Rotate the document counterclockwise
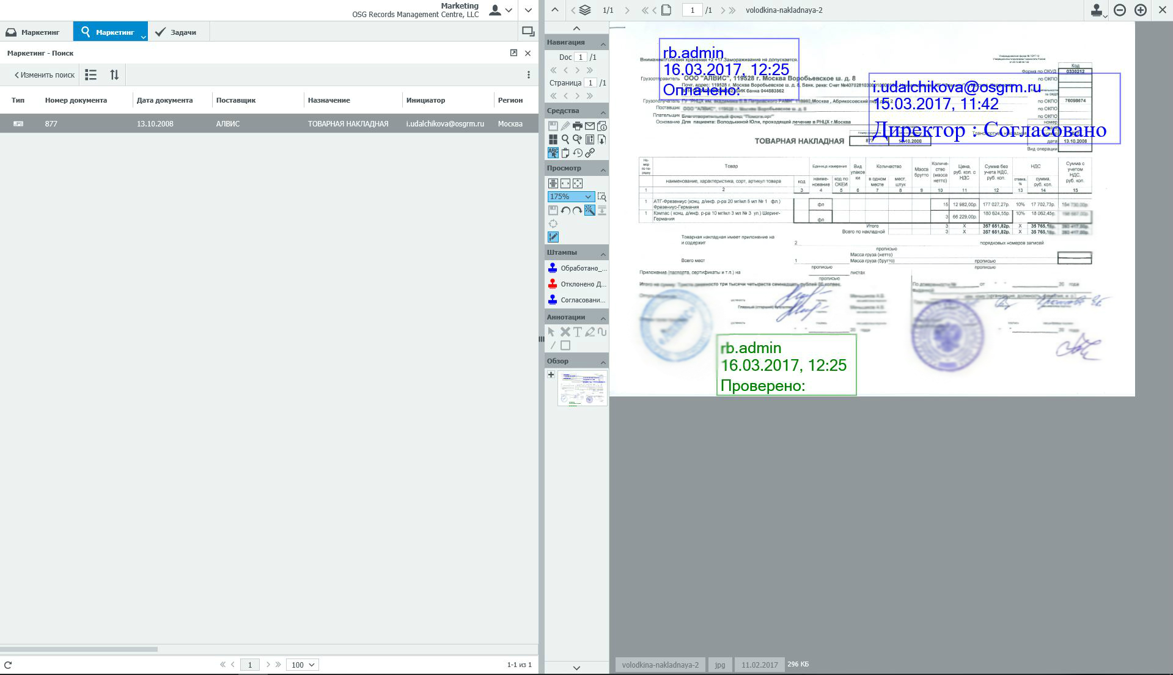The height and width of the screenshot is (675, 1173). [565, 210]
